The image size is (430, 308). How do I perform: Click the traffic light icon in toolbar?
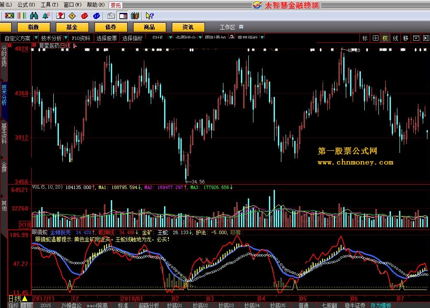click(x=9, y=16)
